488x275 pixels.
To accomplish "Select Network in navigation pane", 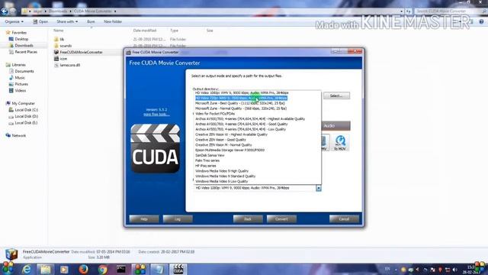I will [x=18, y=136].
